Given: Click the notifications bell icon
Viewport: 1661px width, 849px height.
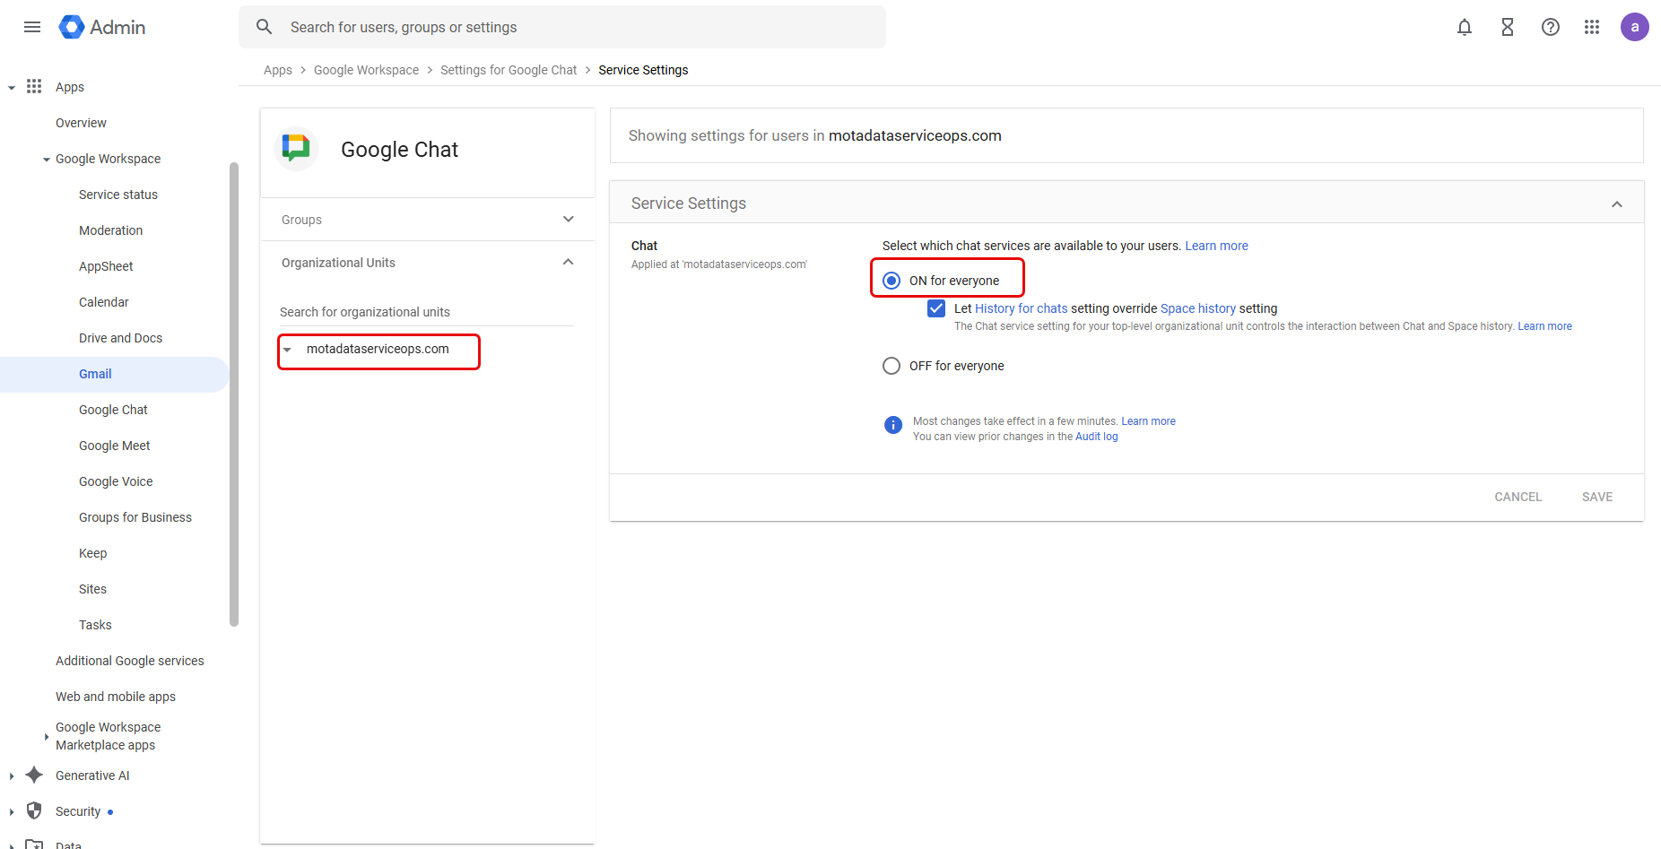Looking at the screenshot, I should click(x=1465, y=27).
